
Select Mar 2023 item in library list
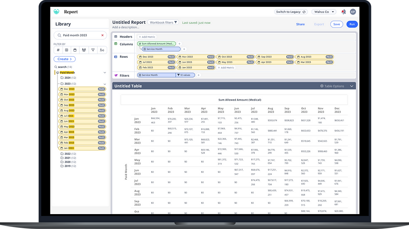point(82,137)
